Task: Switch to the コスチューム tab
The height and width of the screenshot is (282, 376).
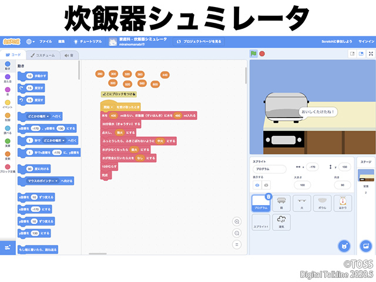Action: click(43, 55)
